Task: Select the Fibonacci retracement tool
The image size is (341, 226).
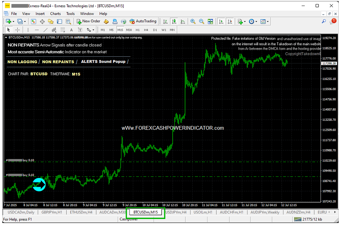Action: (x=63, y=30)
